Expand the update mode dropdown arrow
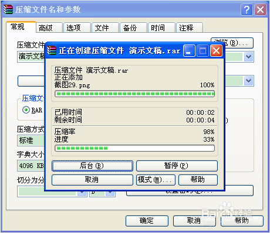 point(249,81)
